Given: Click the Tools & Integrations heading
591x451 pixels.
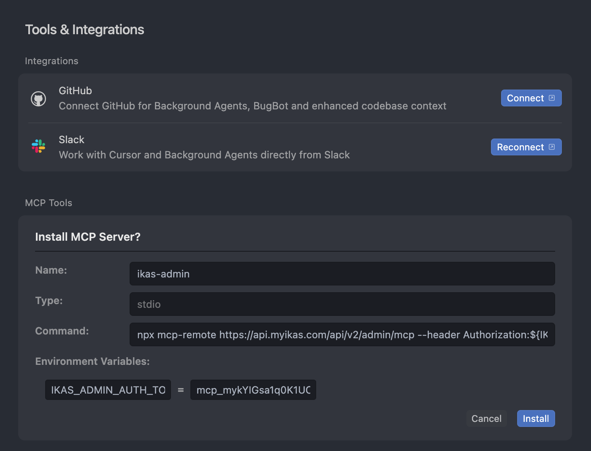Looking at the screenshot, I should point(84,30).
